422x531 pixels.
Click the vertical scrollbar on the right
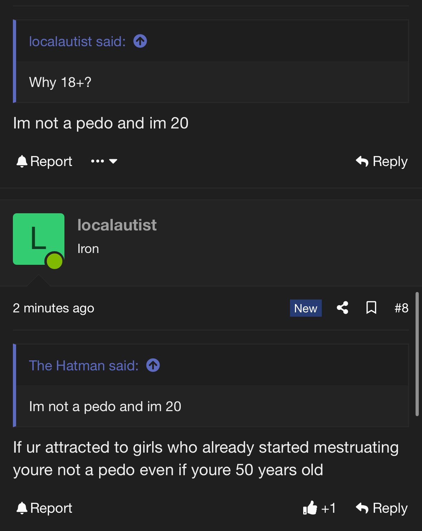(417, 354)
